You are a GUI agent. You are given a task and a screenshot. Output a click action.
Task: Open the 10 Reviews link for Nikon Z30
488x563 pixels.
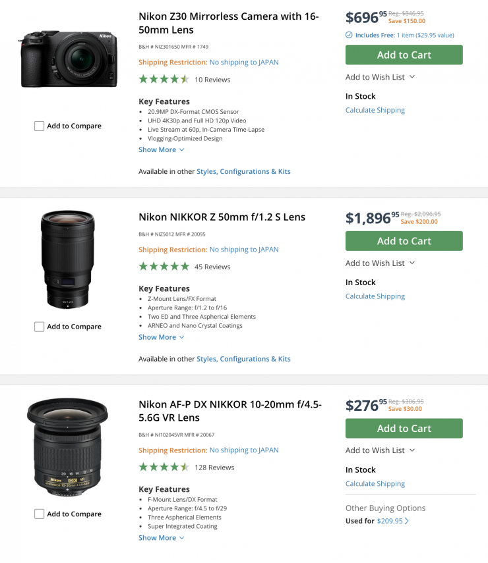[212, 80]
